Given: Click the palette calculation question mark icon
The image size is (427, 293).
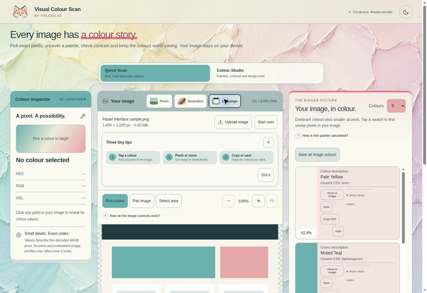Looking at the screenshot, I should point(298,135).
